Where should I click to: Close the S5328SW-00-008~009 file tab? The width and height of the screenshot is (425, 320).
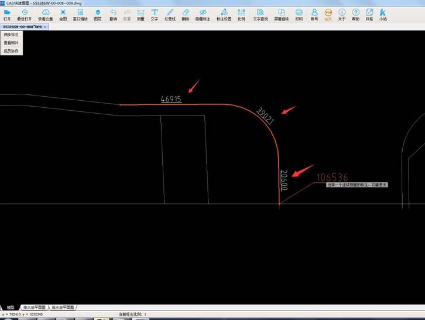(45, 27)
